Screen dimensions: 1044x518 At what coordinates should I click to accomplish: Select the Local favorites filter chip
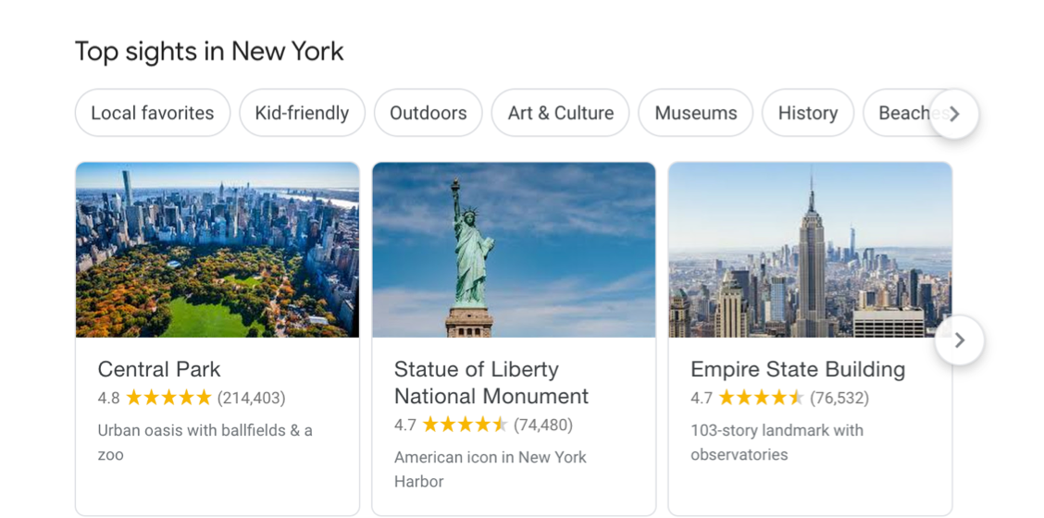click(x=153, y=113)
